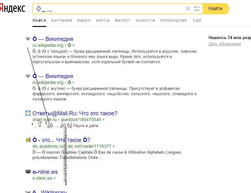
Task: Expand arrow after o-nline.ws URL
Action: (55, 178)
